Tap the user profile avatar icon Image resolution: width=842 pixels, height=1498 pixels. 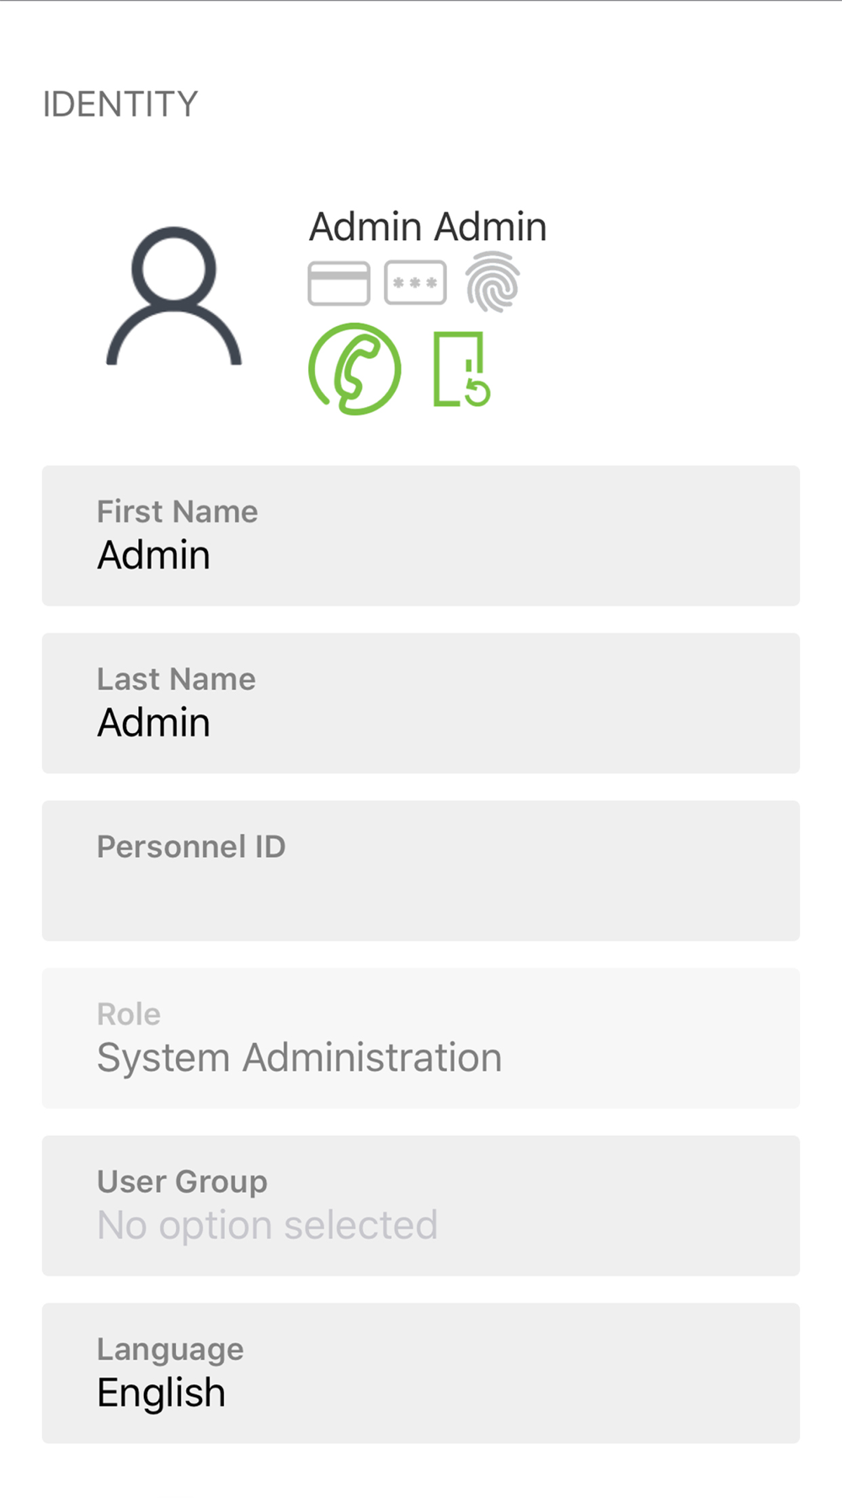click(x=173, y=296)
